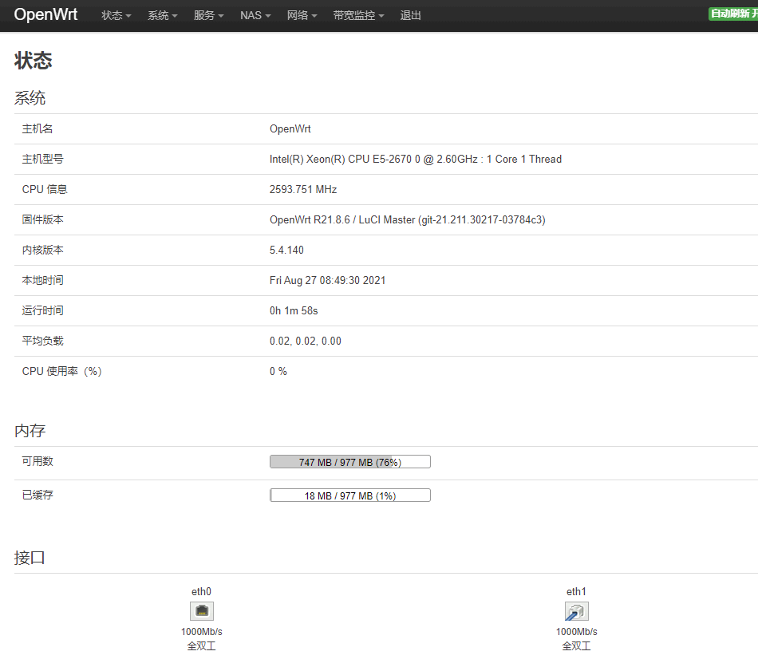Select the CPU usage 0 % value
This screenshot has height=671, width=758.
click(278, 371)
